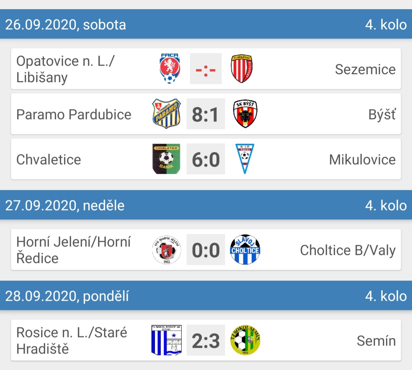
Task: Open the Slavoj Choltice club badge
Action: coord(245,249)
